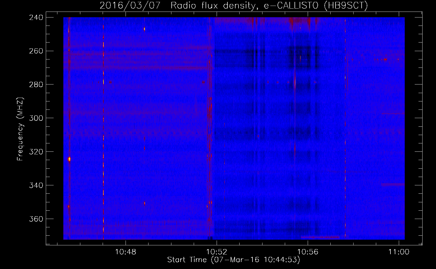Select the 240 frequency tick label
The image size is (436, 269).
[36, 17]
